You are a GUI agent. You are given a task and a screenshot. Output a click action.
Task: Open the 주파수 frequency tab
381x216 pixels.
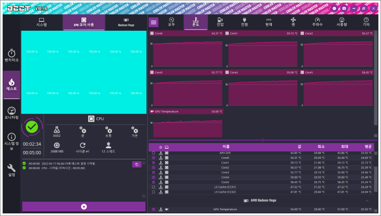click(317, 22)
